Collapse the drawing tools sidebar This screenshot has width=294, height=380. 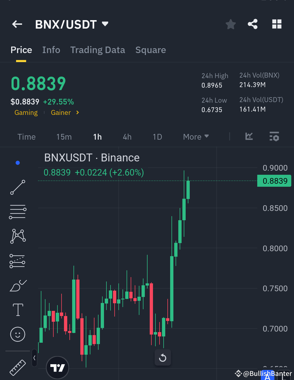click(x=34, y=358)
